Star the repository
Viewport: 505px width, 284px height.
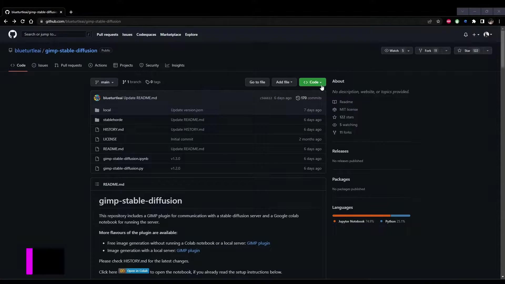point(468,50)
